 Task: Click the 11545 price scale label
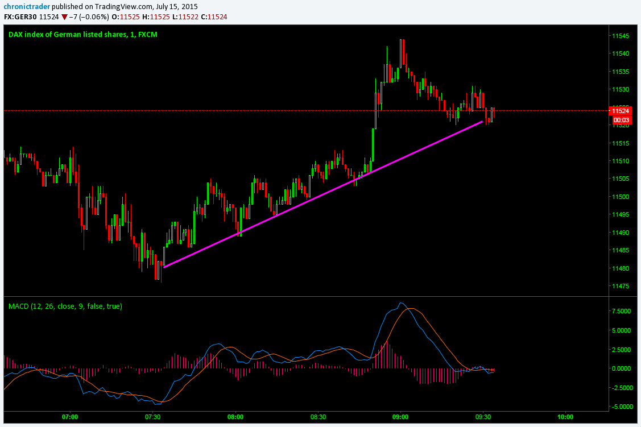620,36
